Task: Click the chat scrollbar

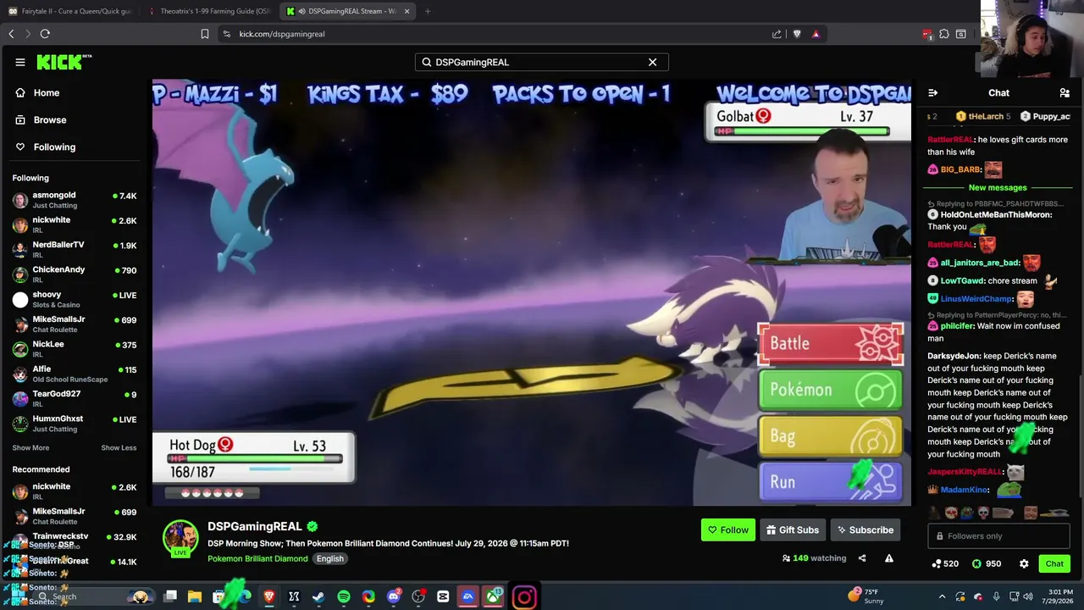Action: click(1080, 437)
